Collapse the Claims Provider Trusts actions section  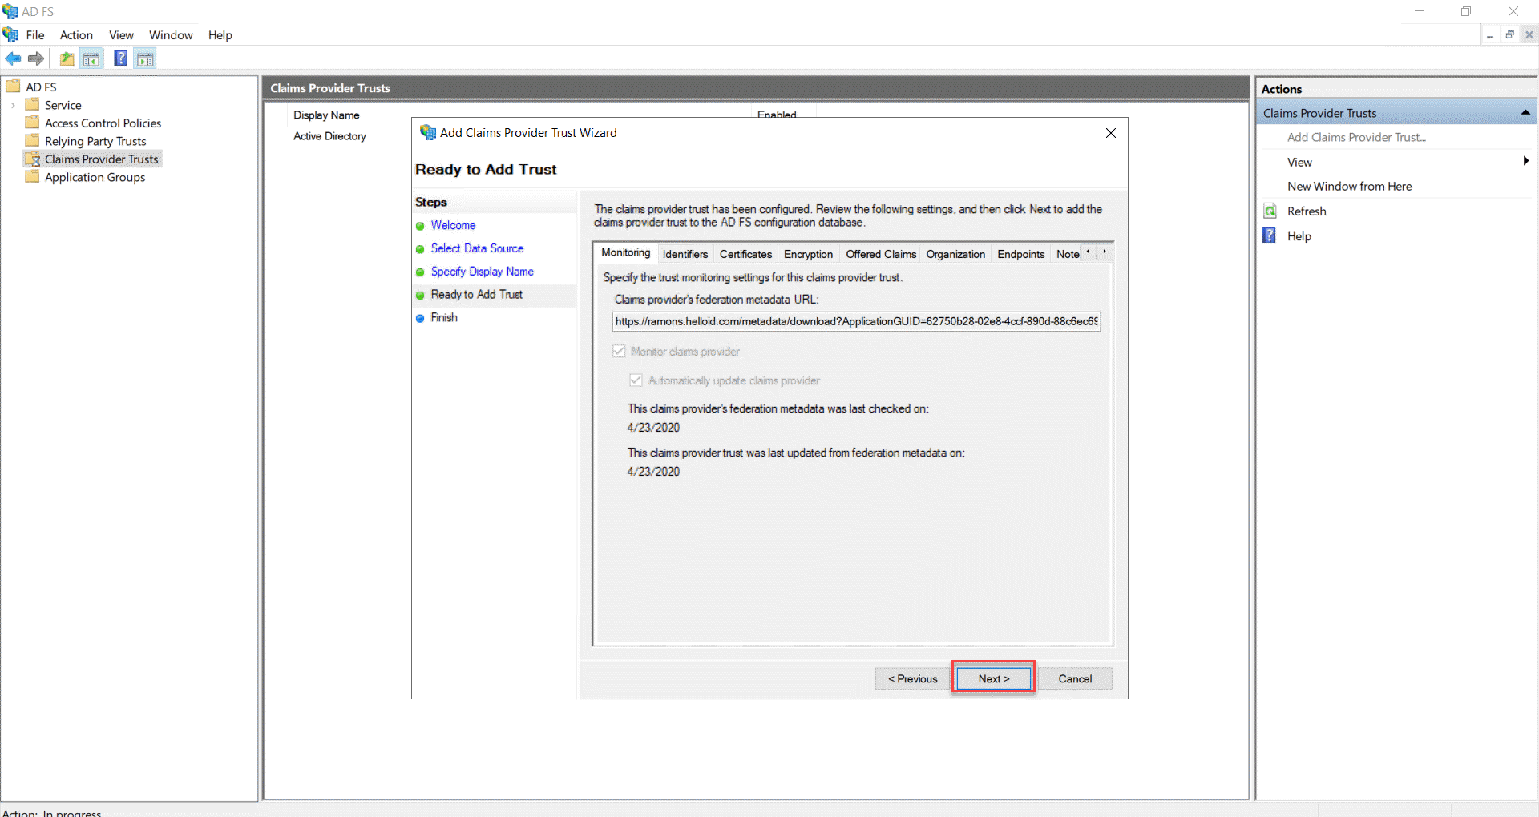click(x=1525, y=112)
